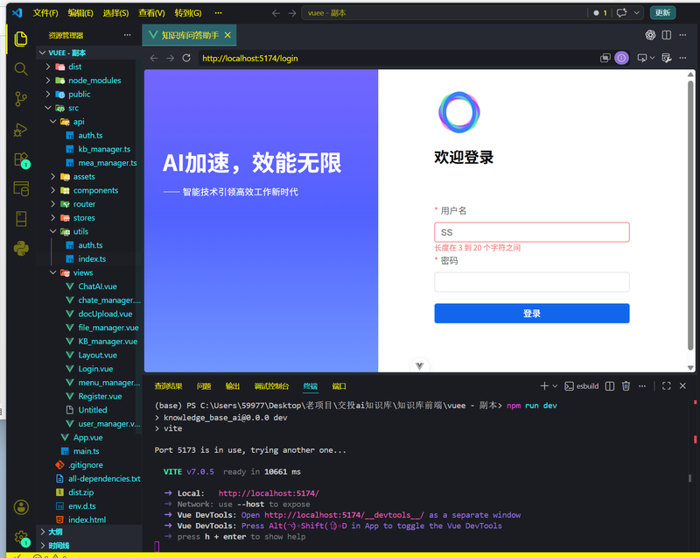Navigate back with title bar arrow
The width and height of the screenshot is (700, 558).
pos(276,13)
